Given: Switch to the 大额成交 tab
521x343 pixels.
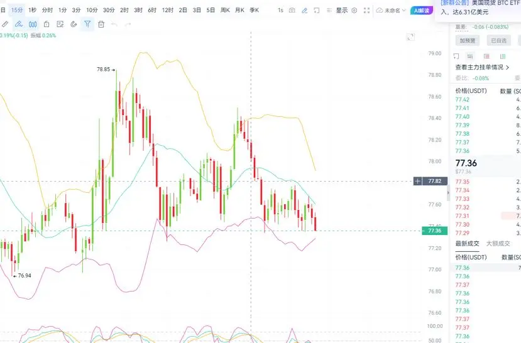Looking at the screenshot, I should click(x=498, y=243).
